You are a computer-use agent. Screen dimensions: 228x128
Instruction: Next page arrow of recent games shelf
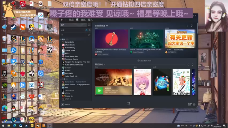[x=193, y=65]
